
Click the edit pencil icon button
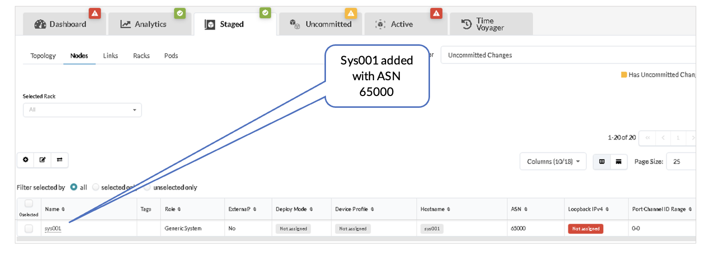pyautogui.click(x=42, y=160)
